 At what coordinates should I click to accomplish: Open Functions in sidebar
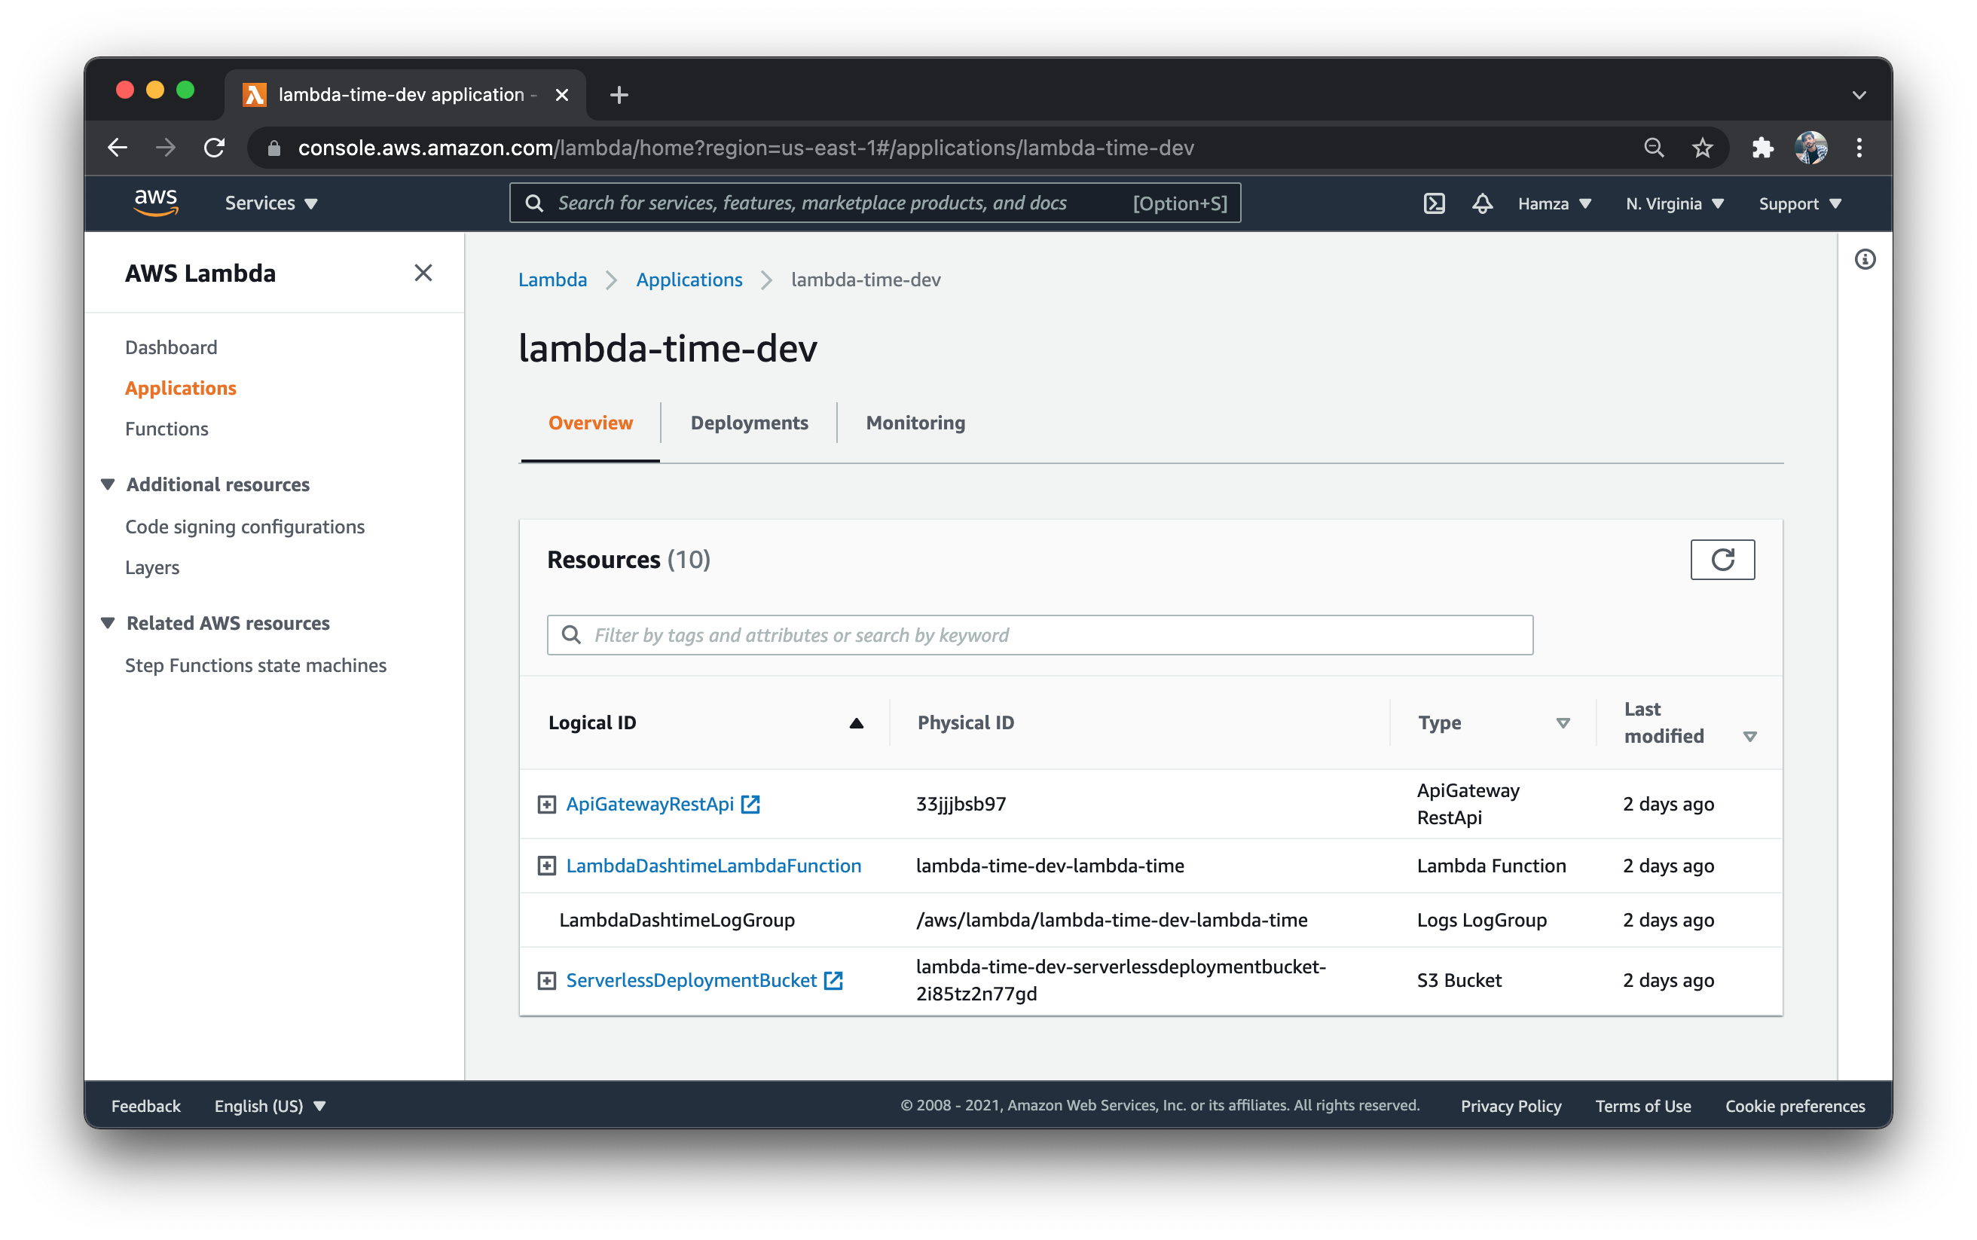tap(167, 429)
